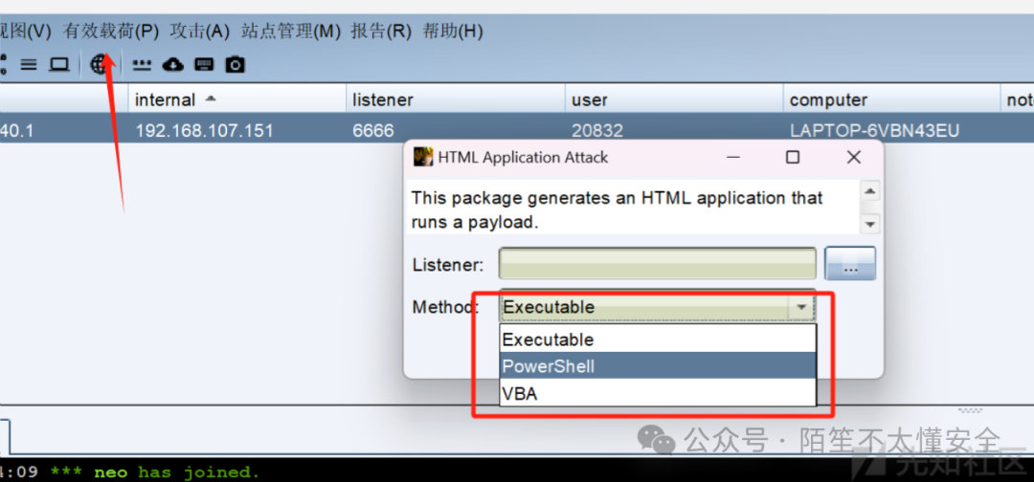The image size is (1034, 482).
Task: Open the 有效载荷(P) menu
Action: point(111,31)
